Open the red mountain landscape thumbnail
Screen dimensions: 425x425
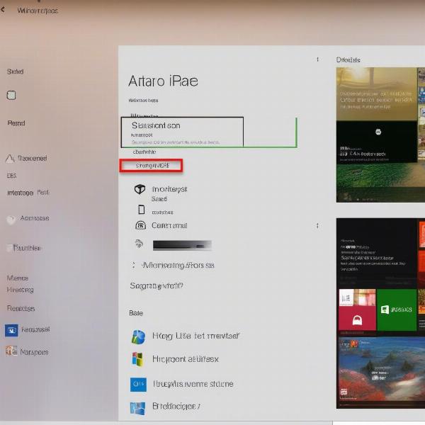[380, 373]
